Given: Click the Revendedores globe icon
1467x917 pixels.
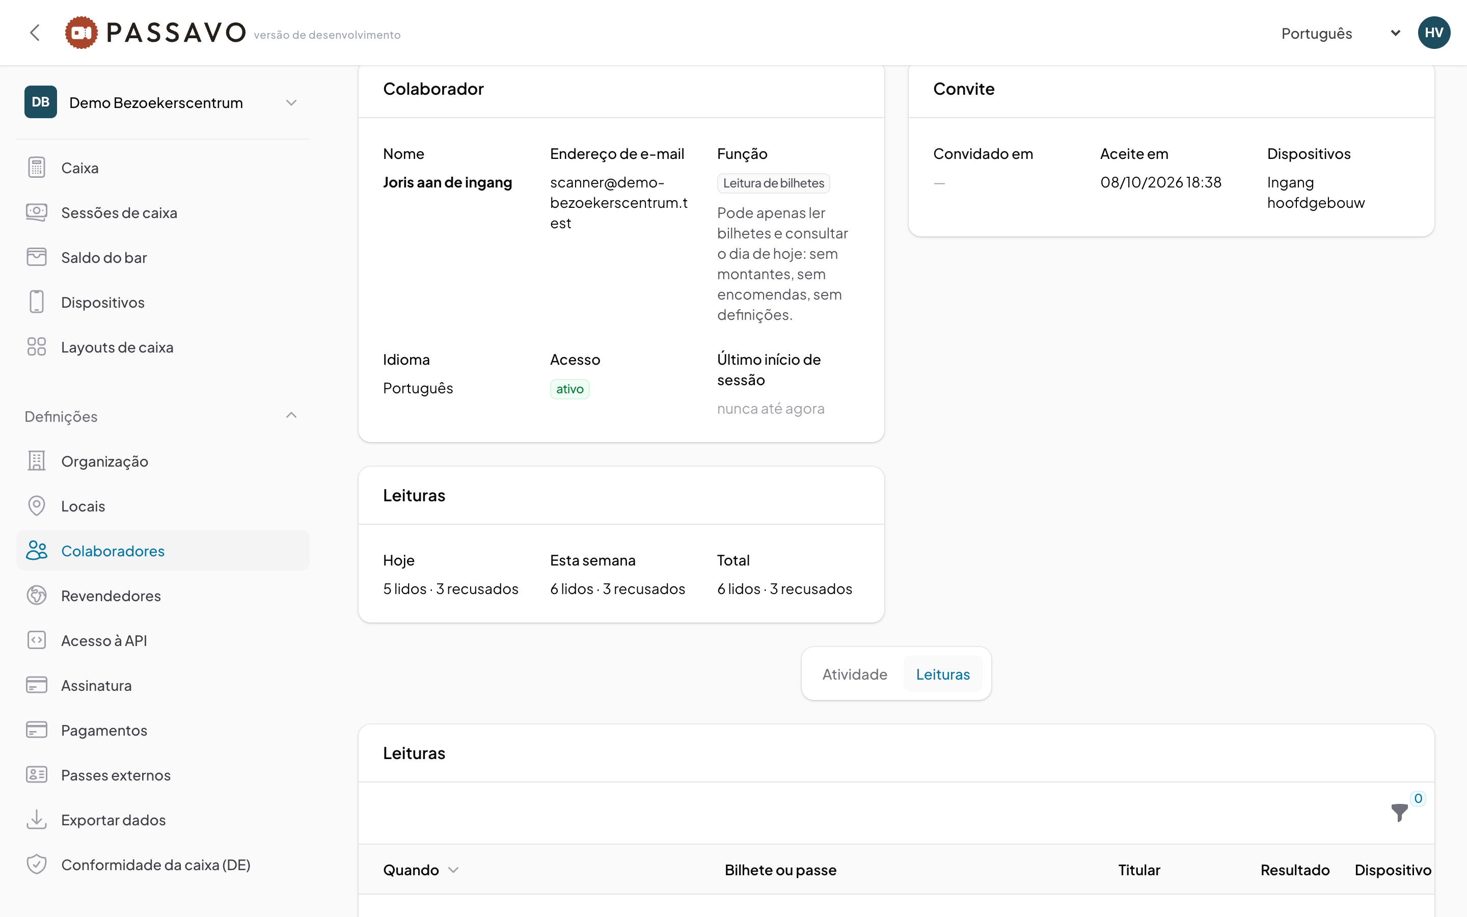Looking at the screenshot, I should point(36,596).
